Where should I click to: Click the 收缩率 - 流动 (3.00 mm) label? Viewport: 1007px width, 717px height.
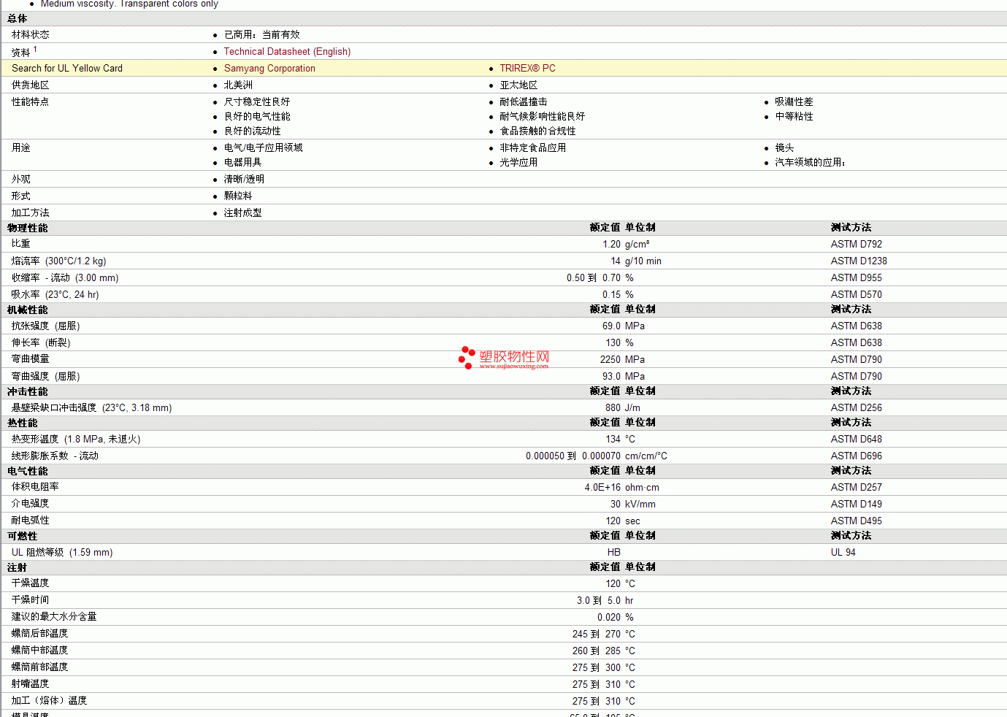click(65, 278)
